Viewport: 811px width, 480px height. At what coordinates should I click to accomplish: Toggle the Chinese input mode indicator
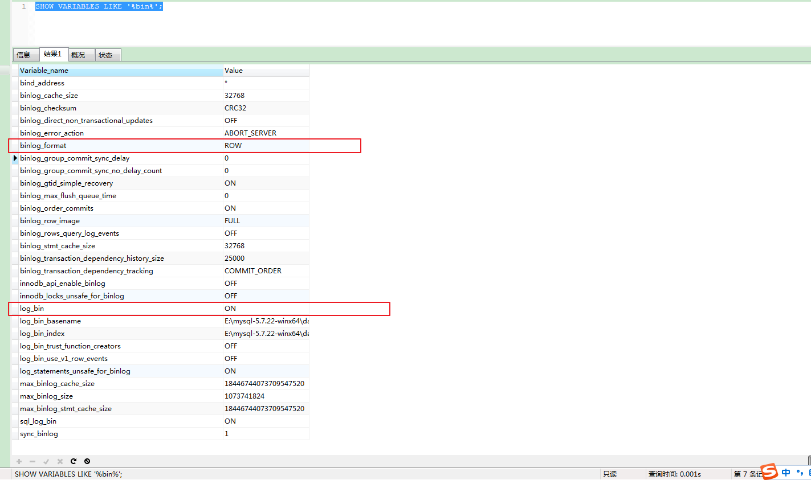786,473
